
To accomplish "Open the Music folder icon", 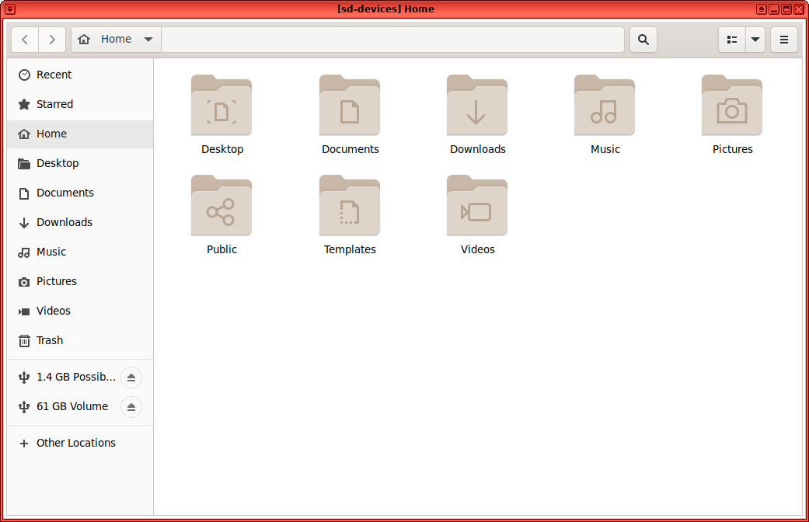I will (604, 106).
